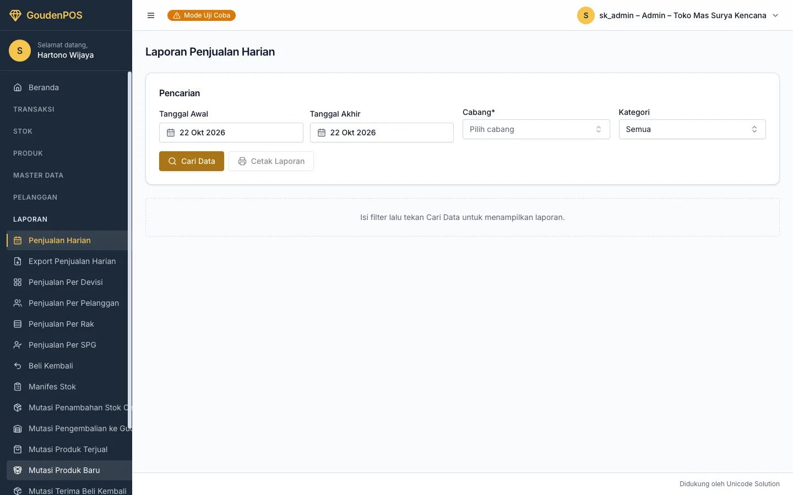Open the Kategori 'Semua' dropdown

coord(692,129)
